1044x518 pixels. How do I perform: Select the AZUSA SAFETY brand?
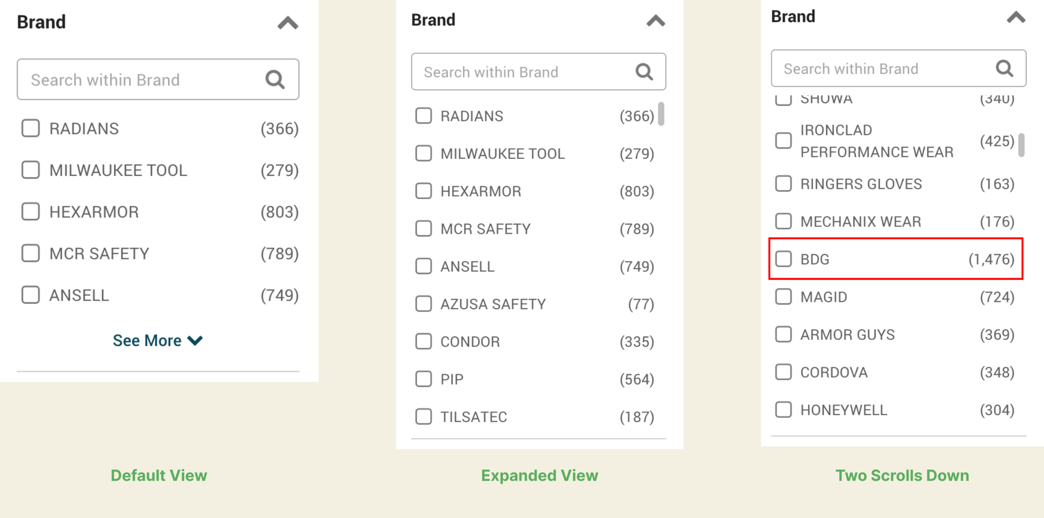click(x=423, y=303)
